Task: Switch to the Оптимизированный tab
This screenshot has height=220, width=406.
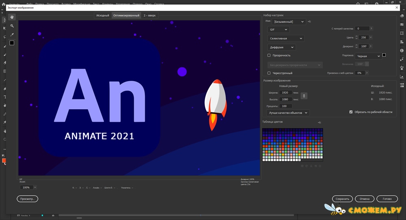Action: click(126, 15)
